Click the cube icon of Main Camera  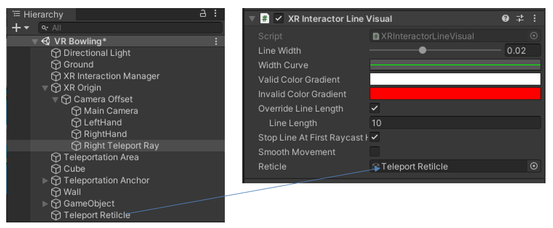coord(76,111)
